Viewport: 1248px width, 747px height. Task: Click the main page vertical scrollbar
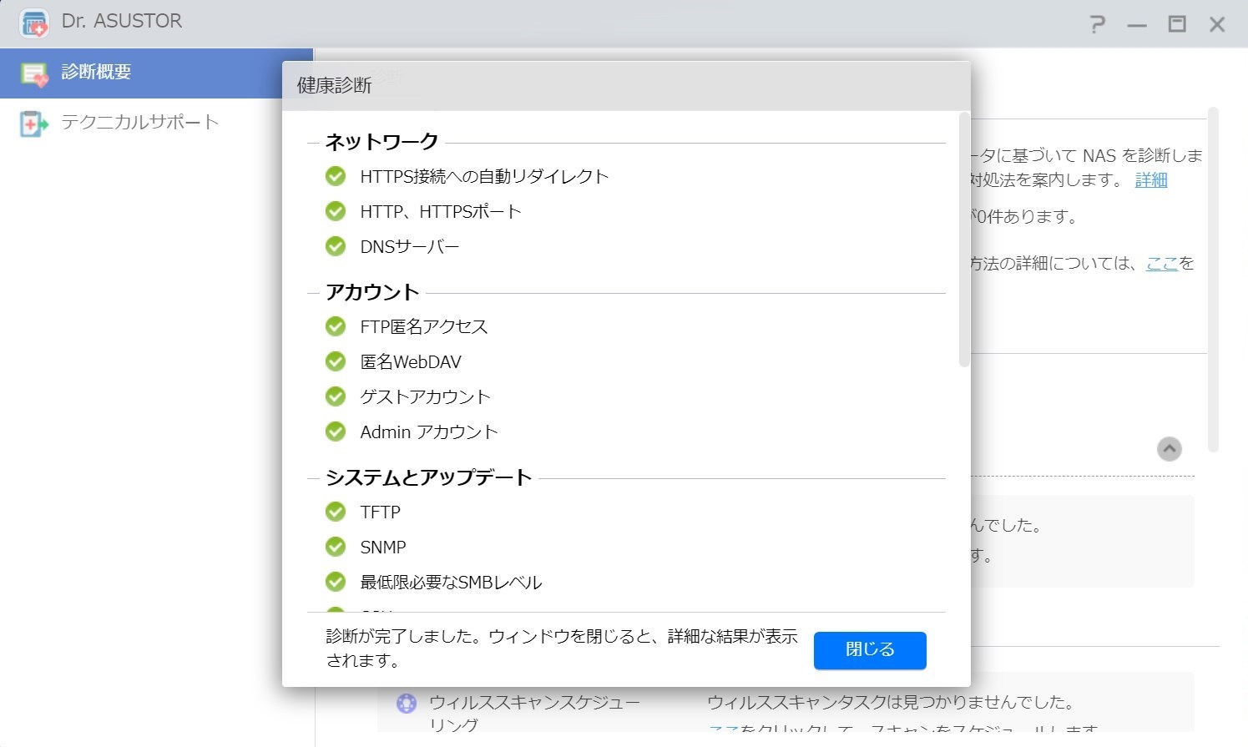[x=1213, y=280]
